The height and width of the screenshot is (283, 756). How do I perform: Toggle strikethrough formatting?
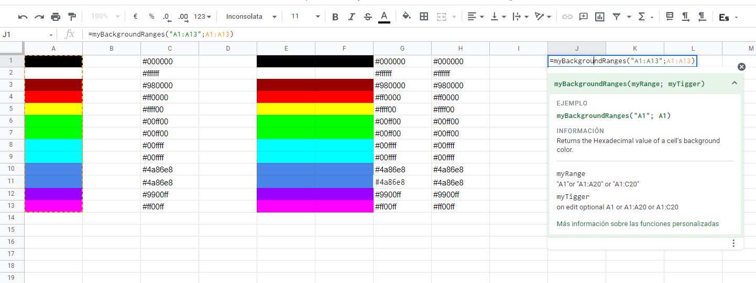pyautogui.click(x=368, y=17)
